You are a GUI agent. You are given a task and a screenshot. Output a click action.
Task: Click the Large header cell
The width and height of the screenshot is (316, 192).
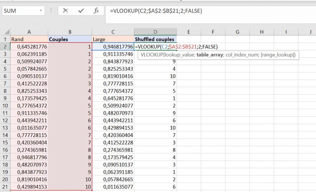tap(113, 39)
